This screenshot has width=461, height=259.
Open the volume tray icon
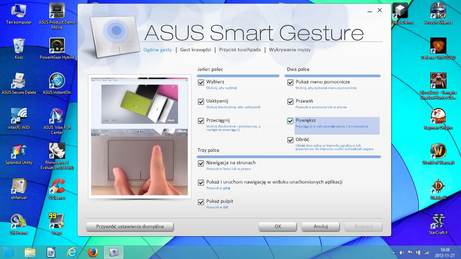(x=401, y=253)
